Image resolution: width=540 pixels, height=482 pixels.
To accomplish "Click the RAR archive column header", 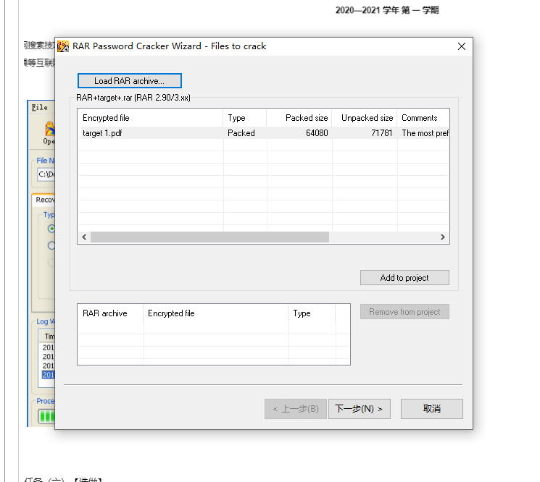I will [110, 313].
